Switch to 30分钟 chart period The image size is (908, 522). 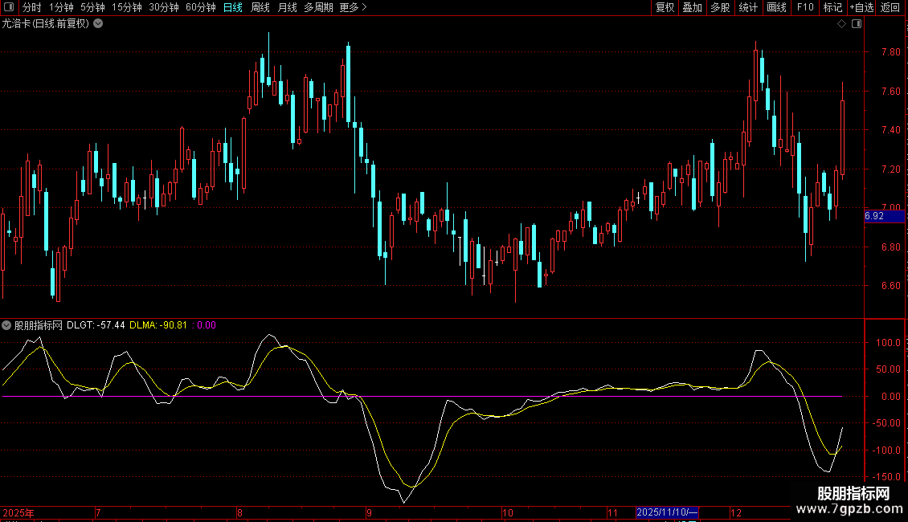[x=163, y=7]
